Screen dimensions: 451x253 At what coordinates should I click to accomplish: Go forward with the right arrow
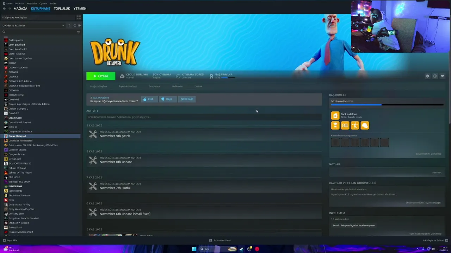point(10,8)
